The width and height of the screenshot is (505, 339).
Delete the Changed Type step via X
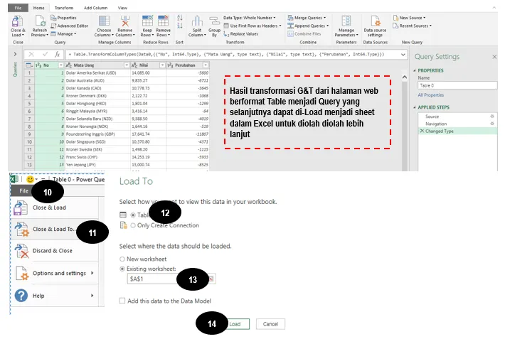pyautogui.click(x=422, y=131)
